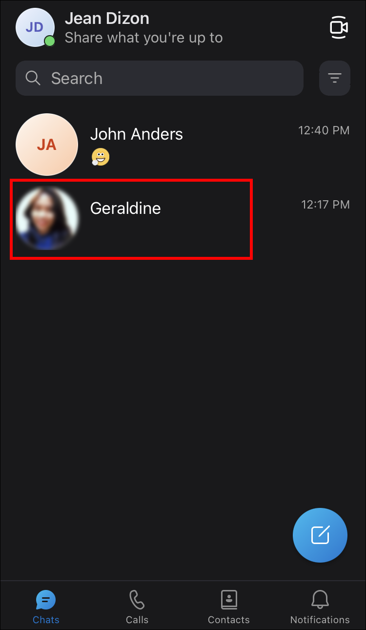Switch to the Contacts tab label

(228, 620)
